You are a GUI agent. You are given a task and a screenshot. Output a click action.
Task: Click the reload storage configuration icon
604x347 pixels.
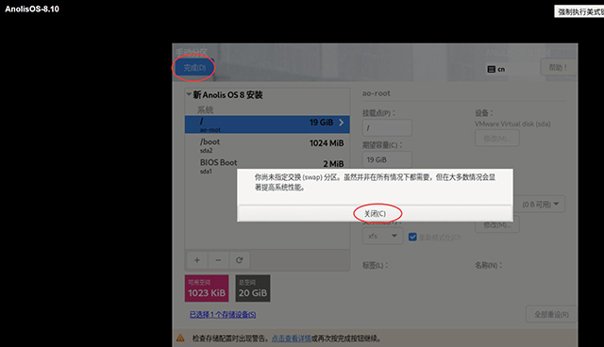click(x=239, y=260)
